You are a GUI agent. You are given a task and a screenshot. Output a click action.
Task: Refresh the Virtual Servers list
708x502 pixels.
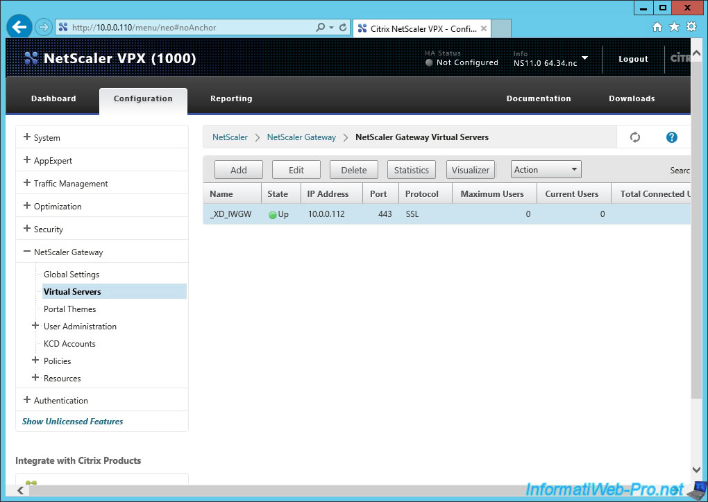point(635,137)
